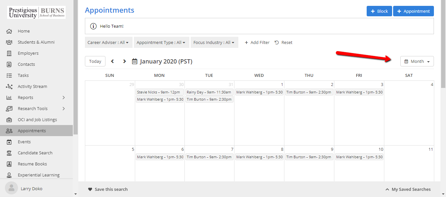
Task: Click the info icon next to Hello Team
Action: pos(93,26)
